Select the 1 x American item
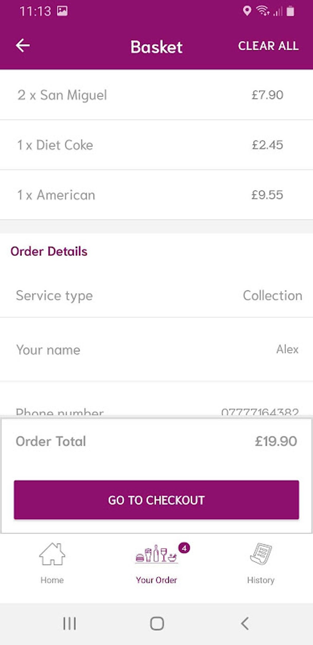 (56, 195)
